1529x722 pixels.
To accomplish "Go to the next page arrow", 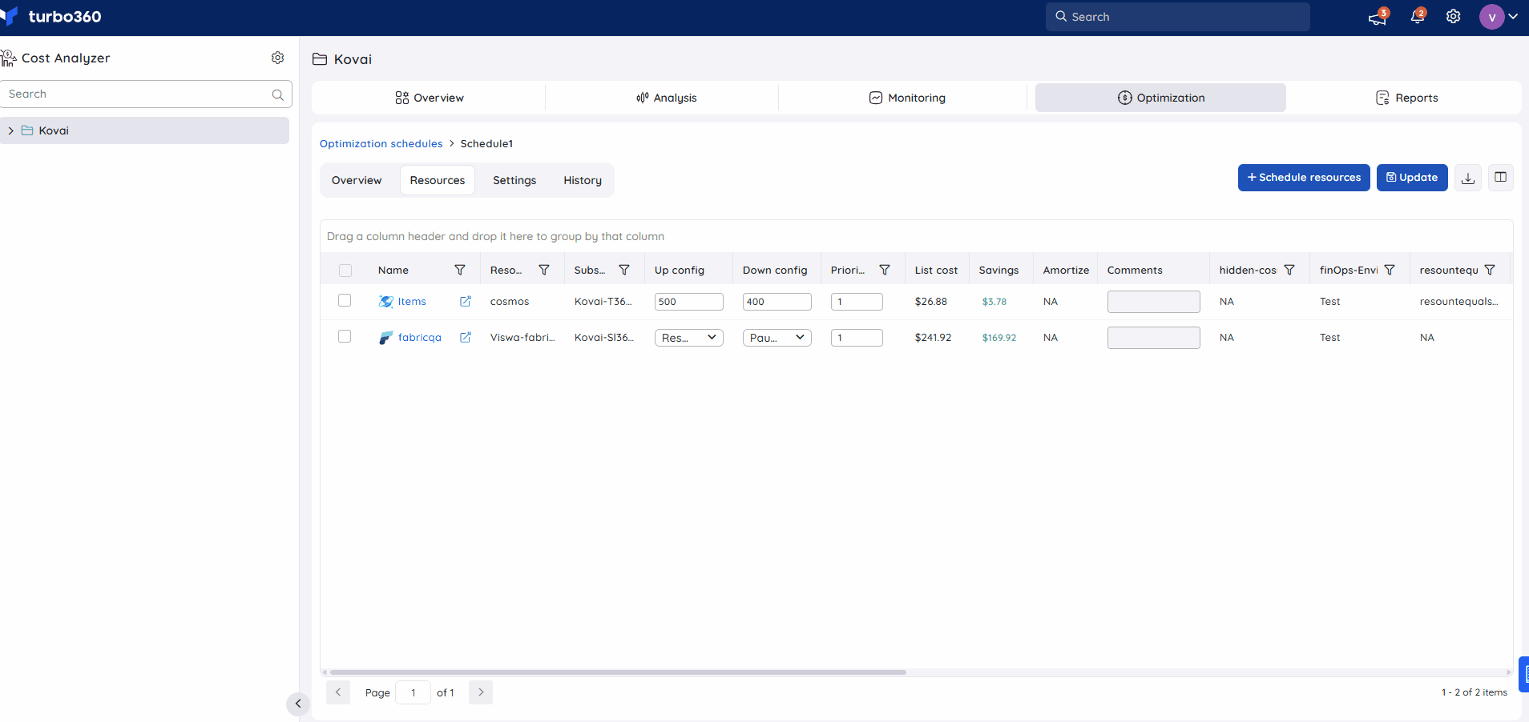I will coord(481,692).
